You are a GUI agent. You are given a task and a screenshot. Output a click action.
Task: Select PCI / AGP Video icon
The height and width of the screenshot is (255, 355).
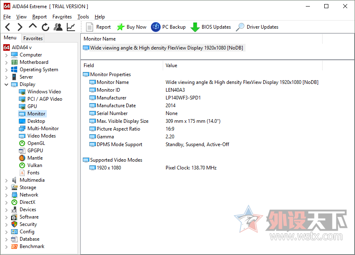tap(22, 99)
